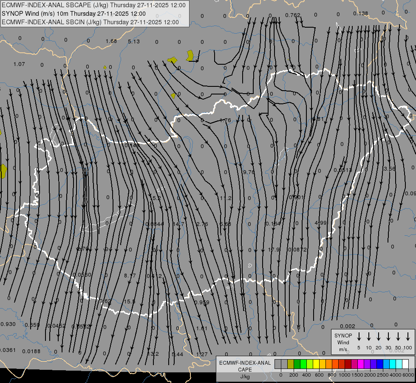Select the SBCAPE title line in header box

[93, 5]
